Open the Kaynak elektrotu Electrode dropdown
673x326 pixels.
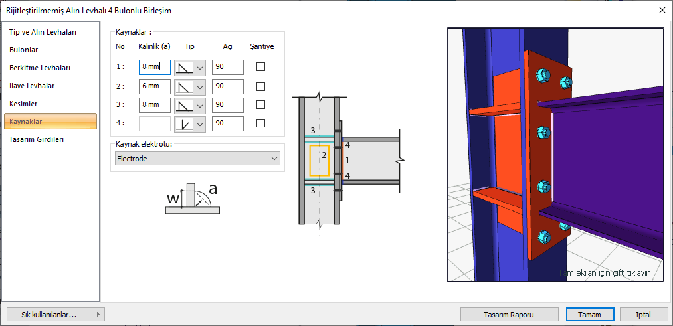coord(197,159)
